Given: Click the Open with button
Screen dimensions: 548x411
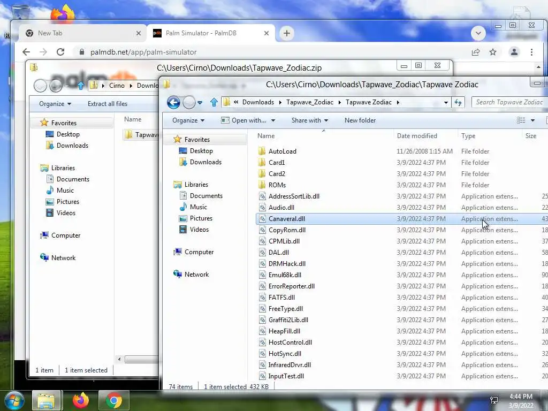Looking at the screenshot, I should (243, 120).
